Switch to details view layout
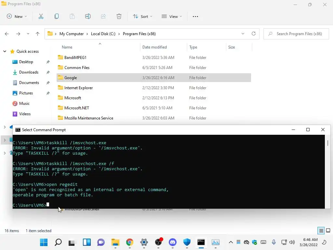Viewport: 333px width, 250px height. pos(321,230)
